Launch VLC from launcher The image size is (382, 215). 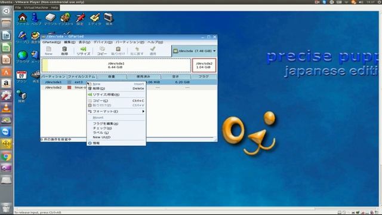click(6, 107)
